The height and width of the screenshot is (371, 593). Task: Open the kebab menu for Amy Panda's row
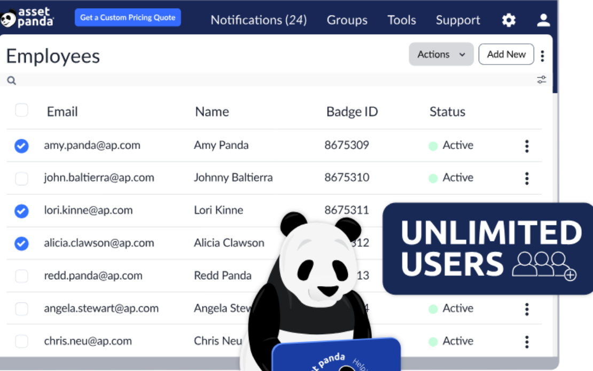[x=527, y=146]
